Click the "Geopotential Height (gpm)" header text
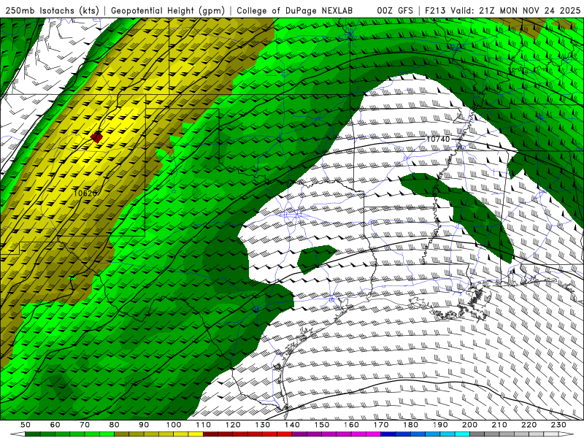The image size is (584, 438). pos(168,11)
